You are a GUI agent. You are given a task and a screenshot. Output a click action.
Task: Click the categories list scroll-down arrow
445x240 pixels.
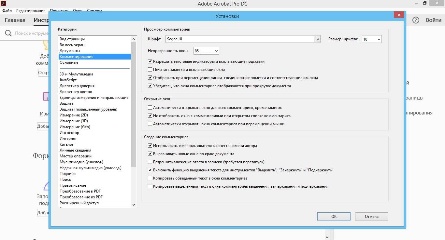click(x=134, y=205)
